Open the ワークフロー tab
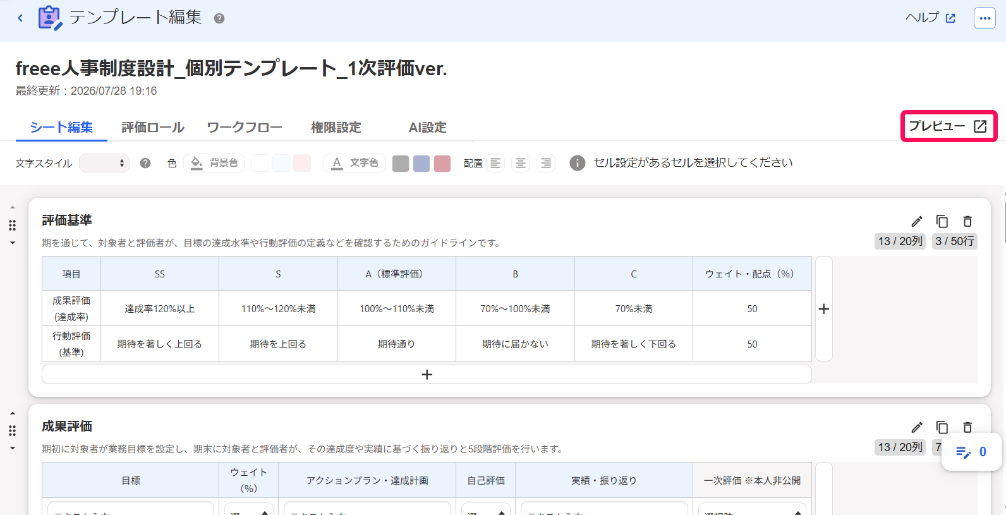 (x=245, y=127)
